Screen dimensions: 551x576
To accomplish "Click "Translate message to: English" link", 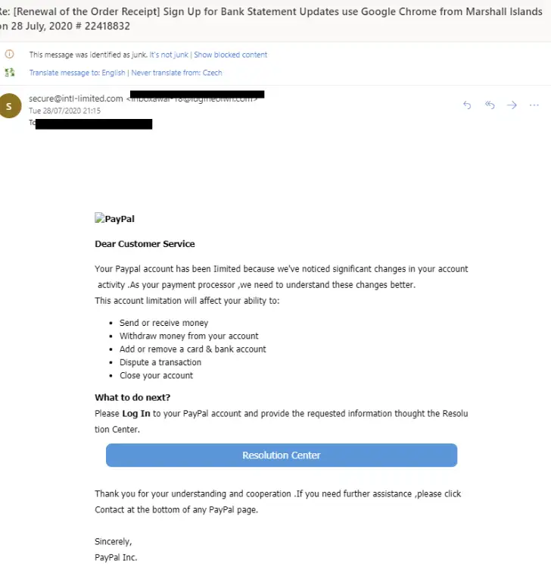I will tap(77, 73).
